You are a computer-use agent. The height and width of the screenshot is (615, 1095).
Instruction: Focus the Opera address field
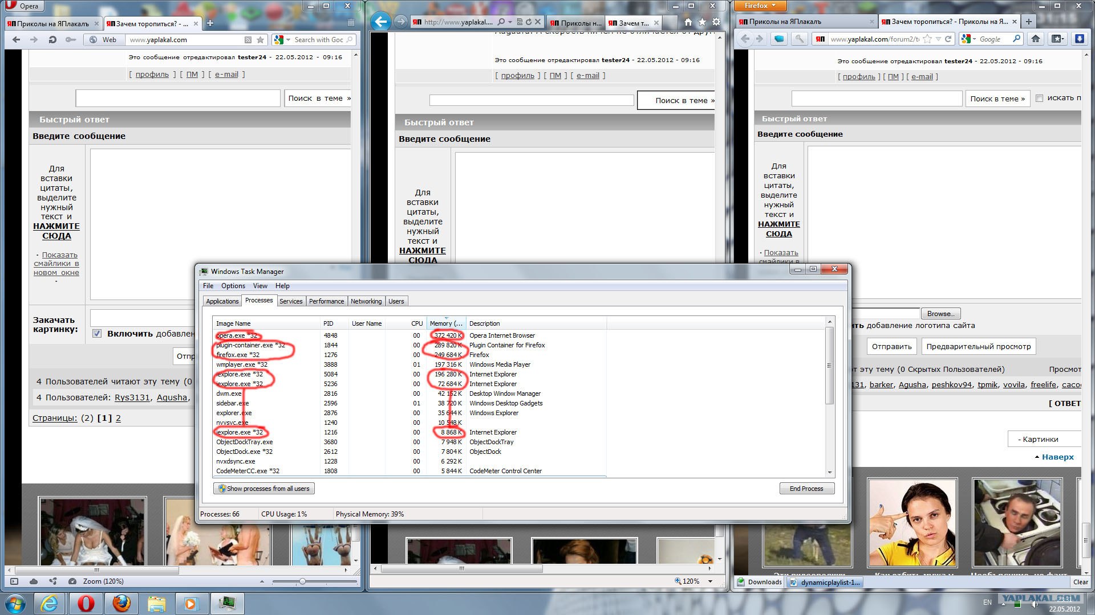184,40
